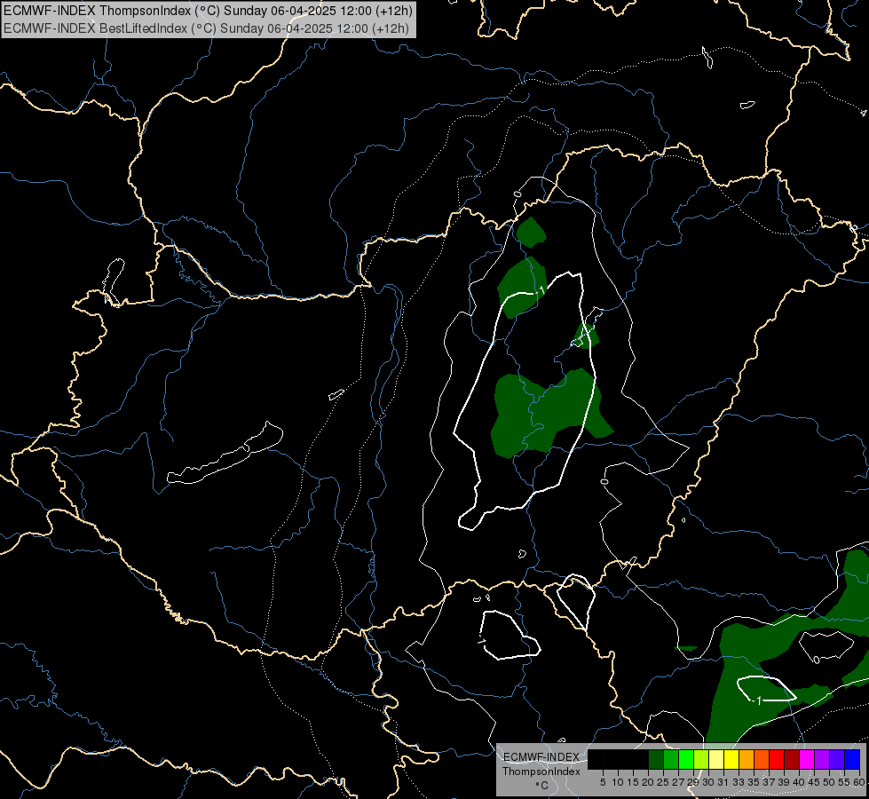Choose the magenta 40–45 legend swatch
This screenshot has height=799, width=869.
(x=807, y=759)
